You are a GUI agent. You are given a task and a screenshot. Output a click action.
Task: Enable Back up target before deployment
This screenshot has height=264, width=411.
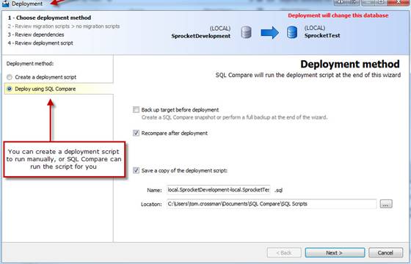(x=136, y=110)
